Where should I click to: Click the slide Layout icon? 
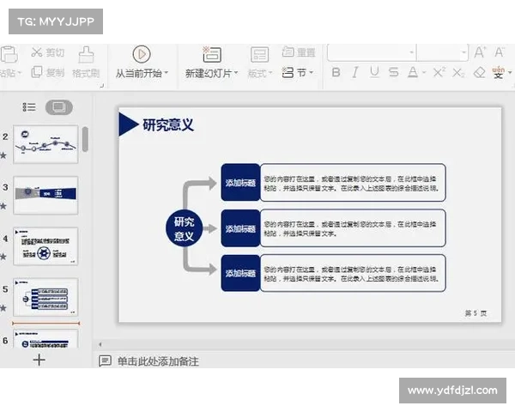pos(259,55)
